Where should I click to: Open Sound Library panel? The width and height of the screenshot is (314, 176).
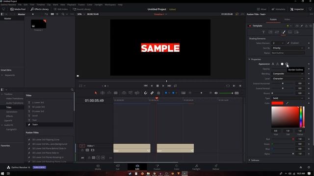click(82, 9)
